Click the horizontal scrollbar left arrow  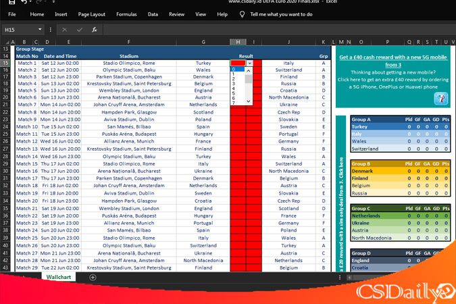coord(349,278)
